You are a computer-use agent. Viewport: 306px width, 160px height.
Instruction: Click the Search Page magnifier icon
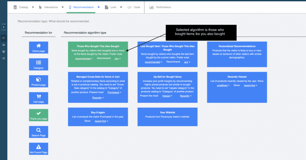click(x=38, y=130)
